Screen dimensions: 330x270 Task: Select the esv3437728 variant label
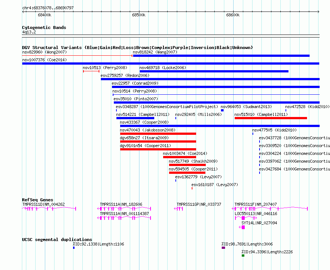coord(294,138)
